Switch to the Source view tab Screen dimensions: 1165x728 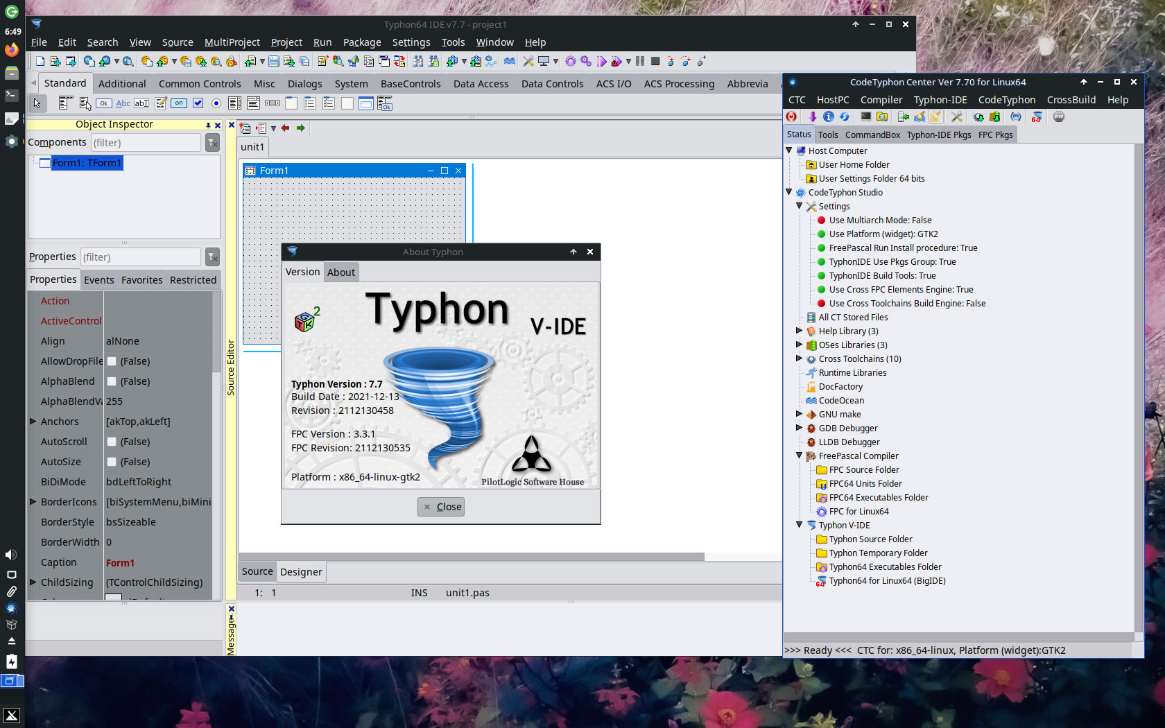click(257, 571)
